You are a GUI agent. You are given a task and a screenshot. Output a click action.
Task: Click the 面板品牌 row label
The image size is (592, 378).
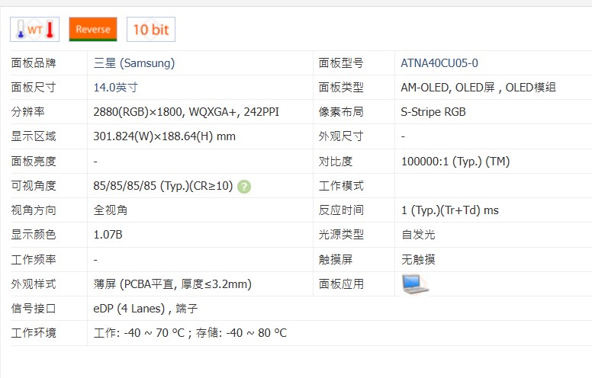tap(34, 63)
